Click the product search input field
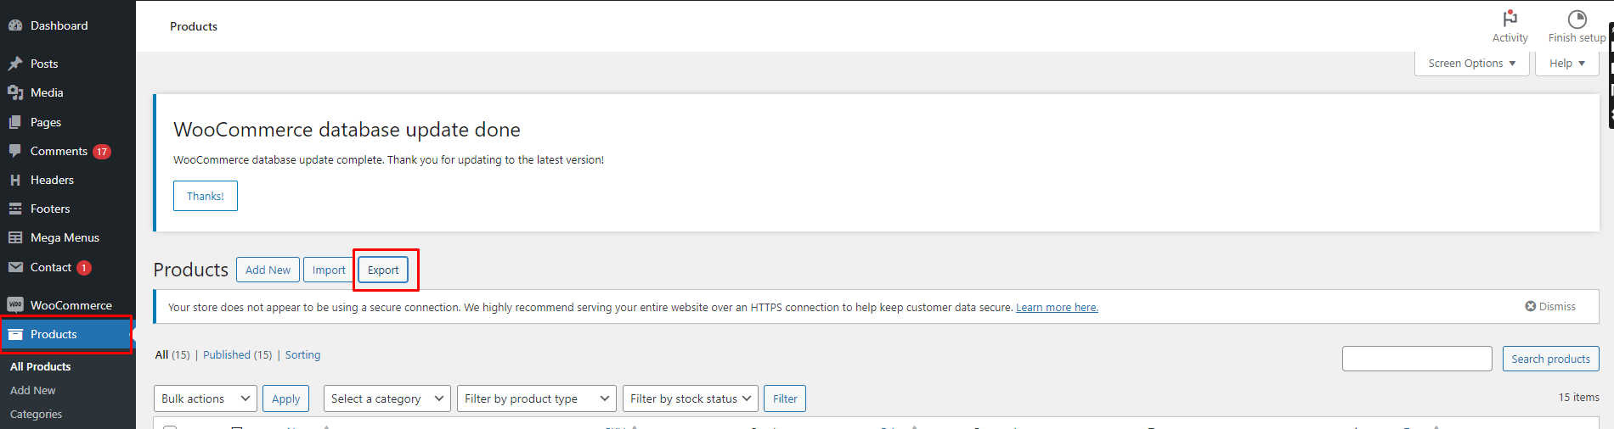 (x=1417, y=359)
